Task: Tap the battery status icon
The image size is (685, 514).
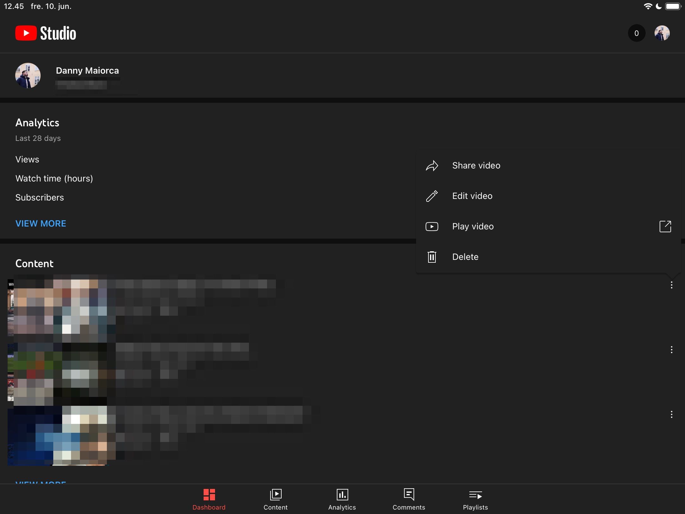Action: pyautogui.click(x=673, y=6)
